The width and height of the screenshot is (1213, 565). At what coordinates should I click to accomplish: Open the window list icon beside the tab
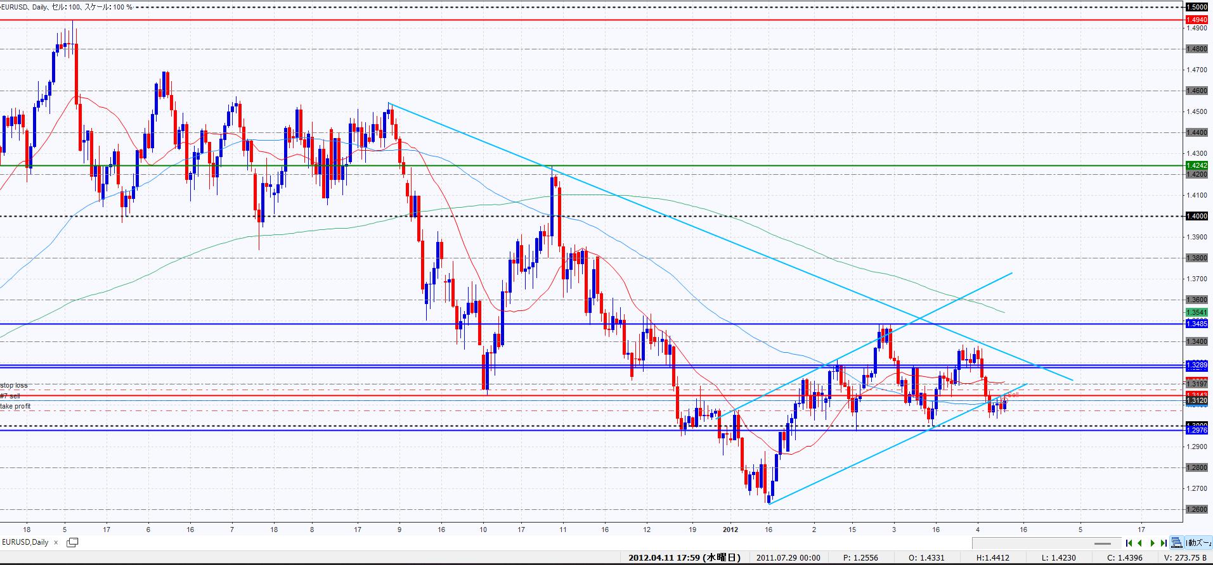click(x=72, y=542)
